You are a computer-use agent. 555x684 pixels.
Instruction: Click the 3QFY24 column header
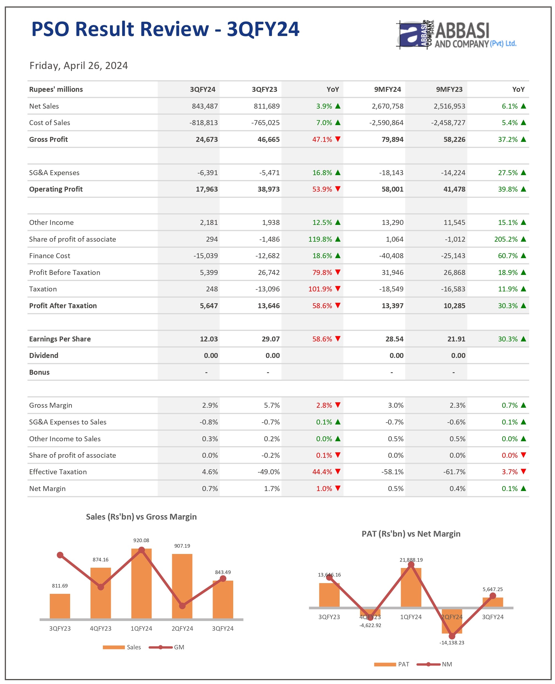point(202,90)
